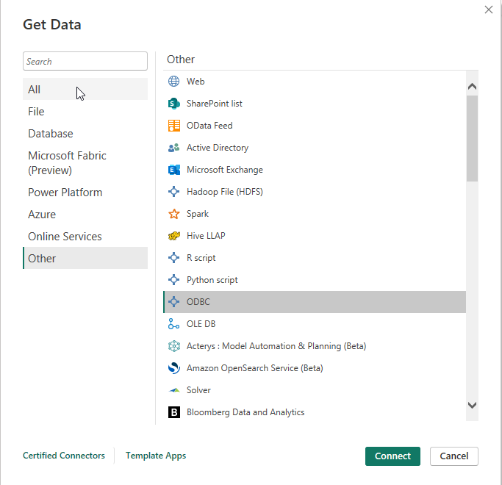Click the Amazon OpenSearch Service icon
Viewport: 502px width, 485px height.
[x=174, y=368]
